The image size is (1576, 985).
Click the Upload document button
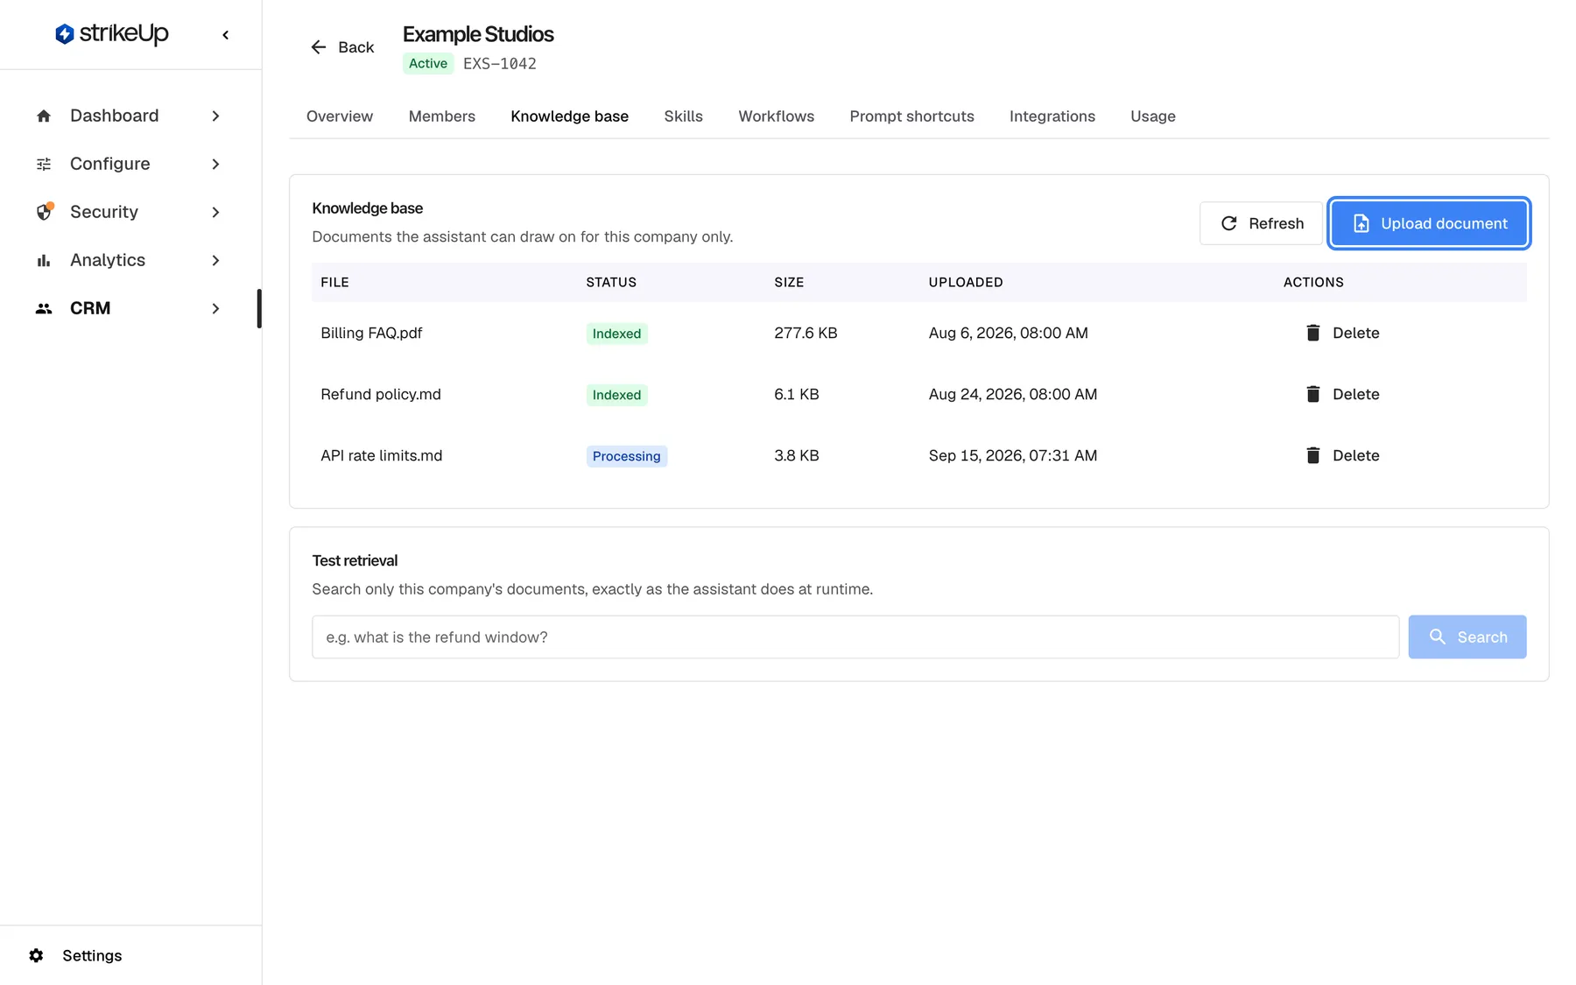click(1429, 223)
